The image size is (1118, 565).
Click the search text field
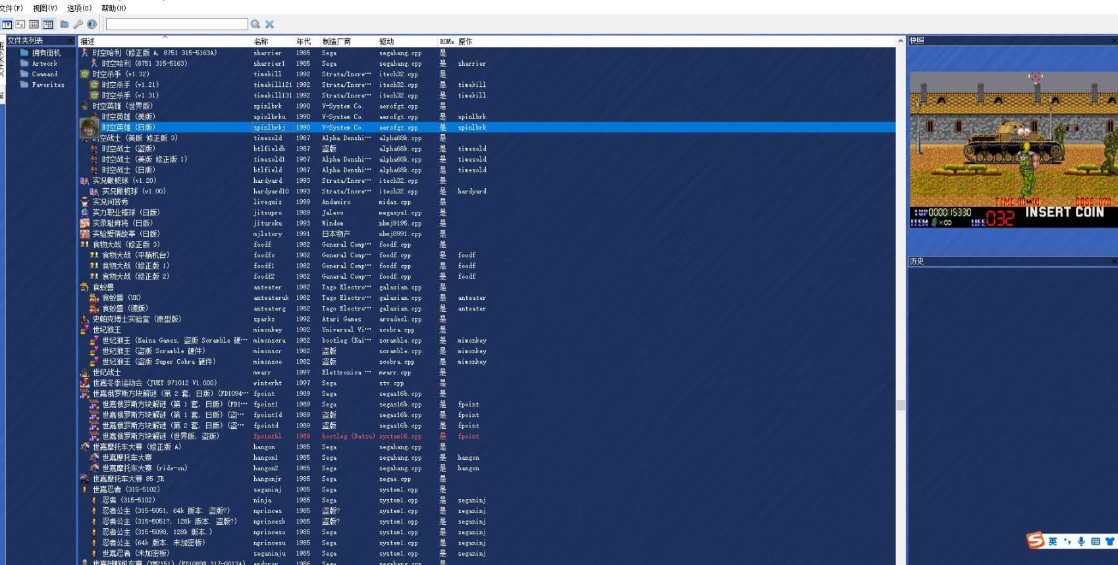[x=176, y=24]
